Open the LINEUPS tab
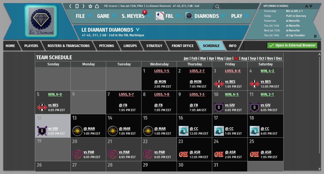 point(130,46)
